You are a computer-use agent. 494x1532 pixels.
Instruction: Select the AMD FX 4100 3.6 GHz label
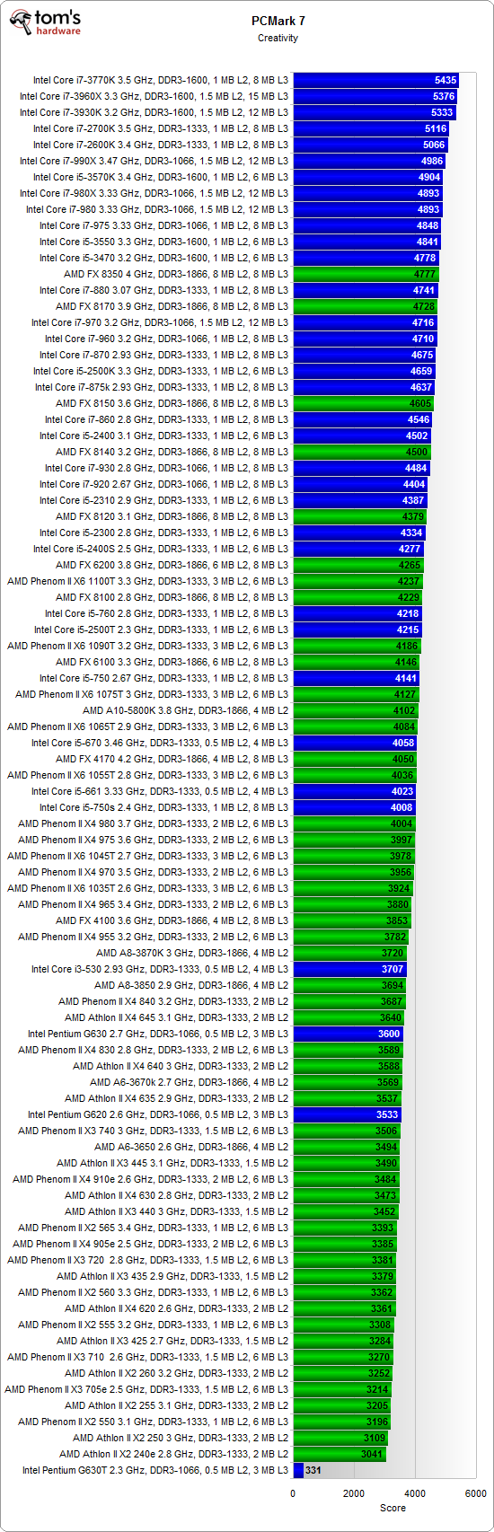pos(172,920)
